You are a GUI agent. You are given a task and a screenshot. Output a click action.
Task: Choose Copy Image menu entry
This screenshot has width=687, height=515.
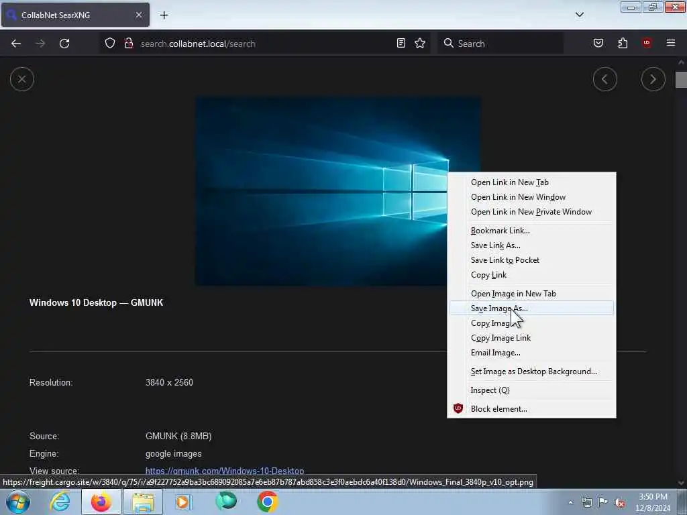tap(531, 323)
